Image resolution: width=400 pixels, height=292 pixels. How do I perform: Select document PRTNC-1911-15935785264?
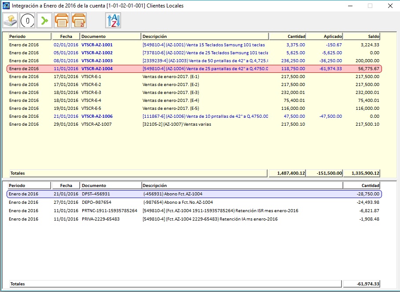[x=110, y=211]
